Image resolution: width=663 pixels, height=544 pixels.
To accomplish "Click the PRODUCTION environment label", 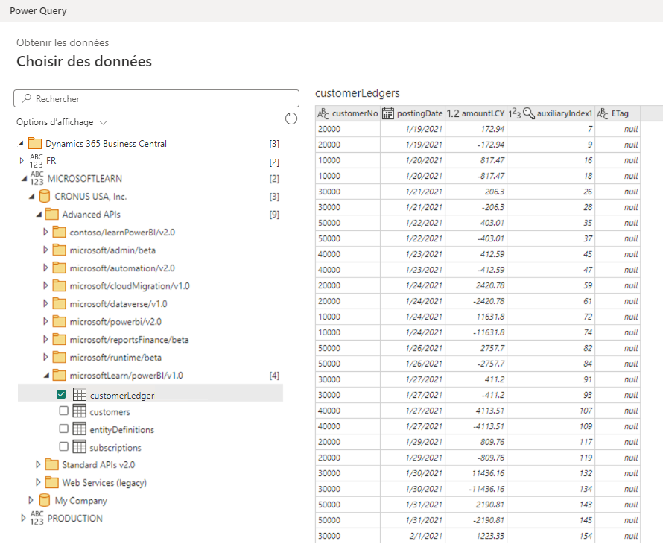I will [74, 518].
